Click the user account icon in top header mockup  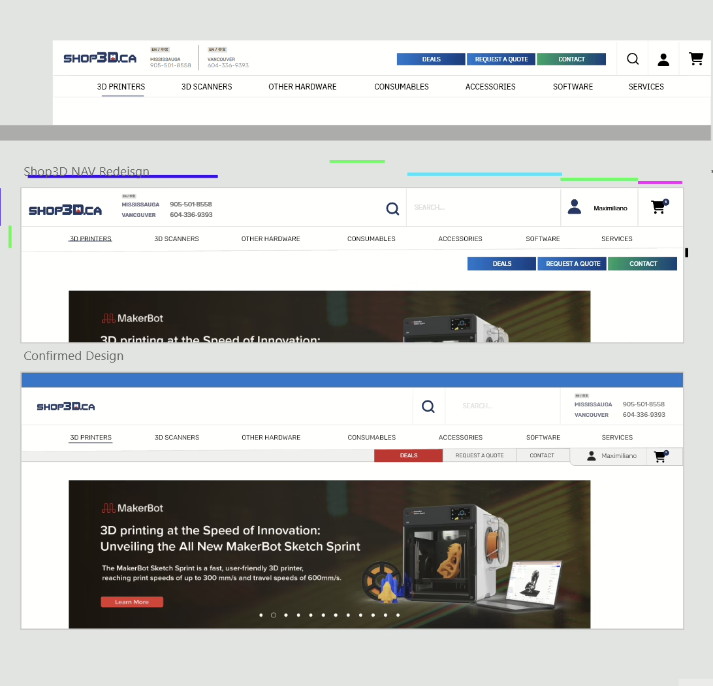(663, 59)
